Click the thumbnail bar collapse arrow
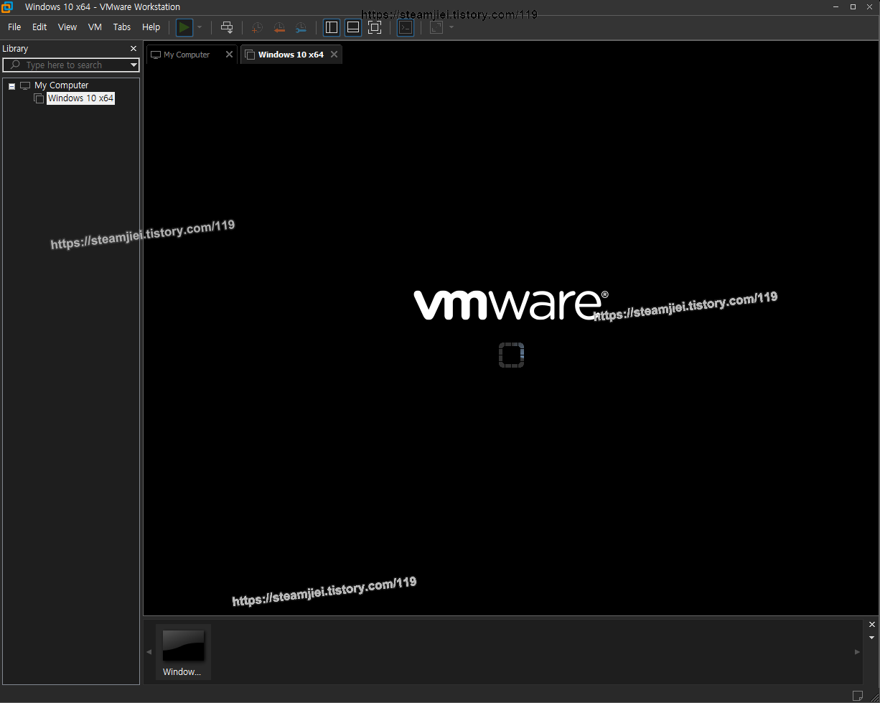The image size is (880, 703). pos(872,637)
